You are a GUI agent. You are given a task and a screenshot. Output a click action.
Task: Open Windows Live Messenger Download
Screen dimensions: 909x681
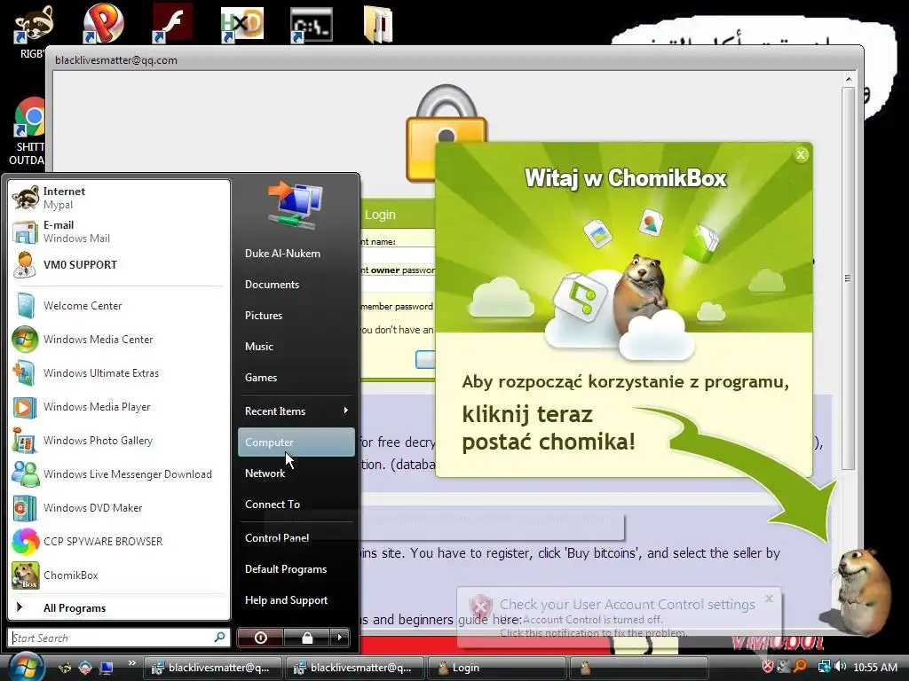[119, 474]
